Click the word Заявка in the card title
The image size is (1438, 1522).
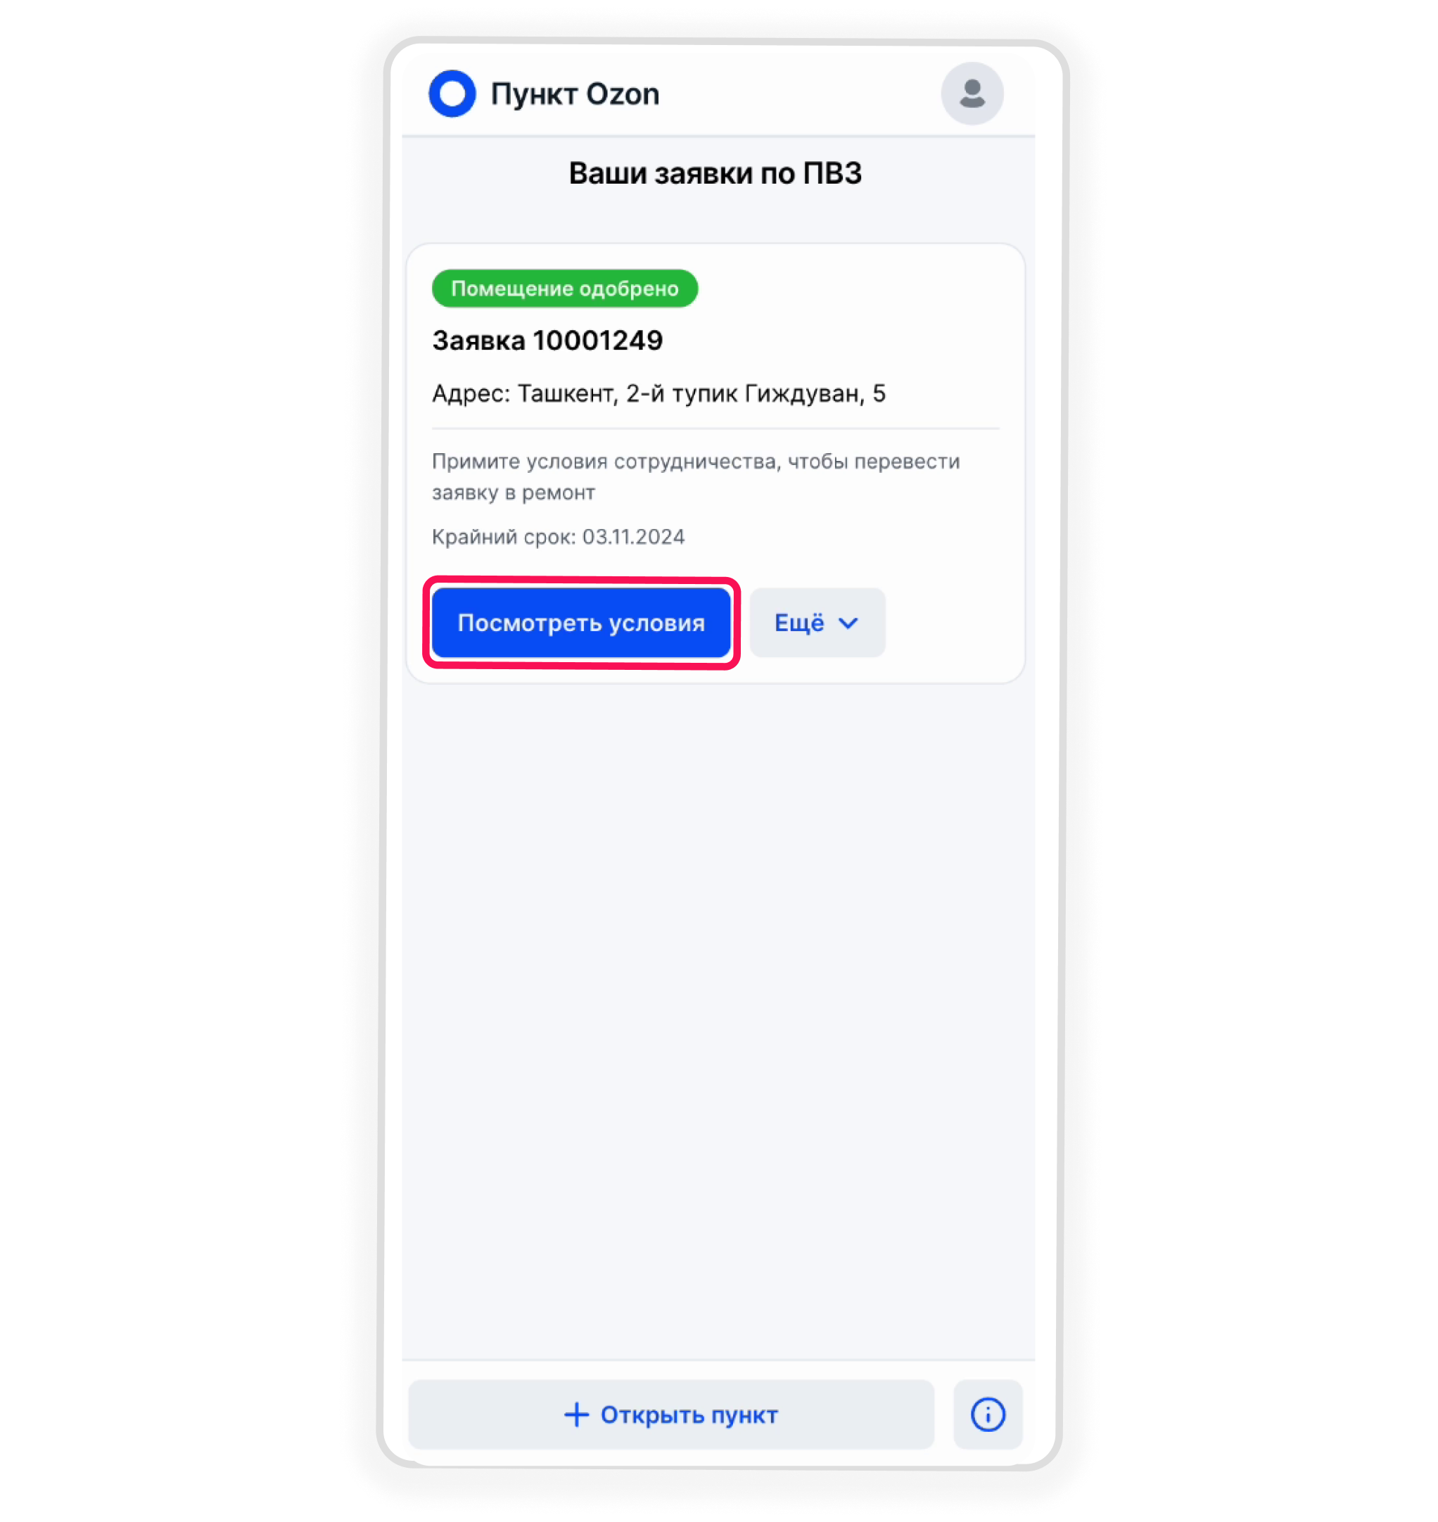(478, 341)
